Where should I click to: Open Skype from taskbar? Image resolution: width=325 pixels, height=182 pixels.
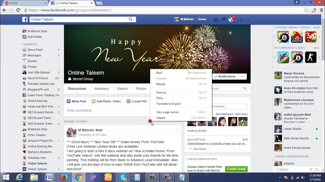123,177
